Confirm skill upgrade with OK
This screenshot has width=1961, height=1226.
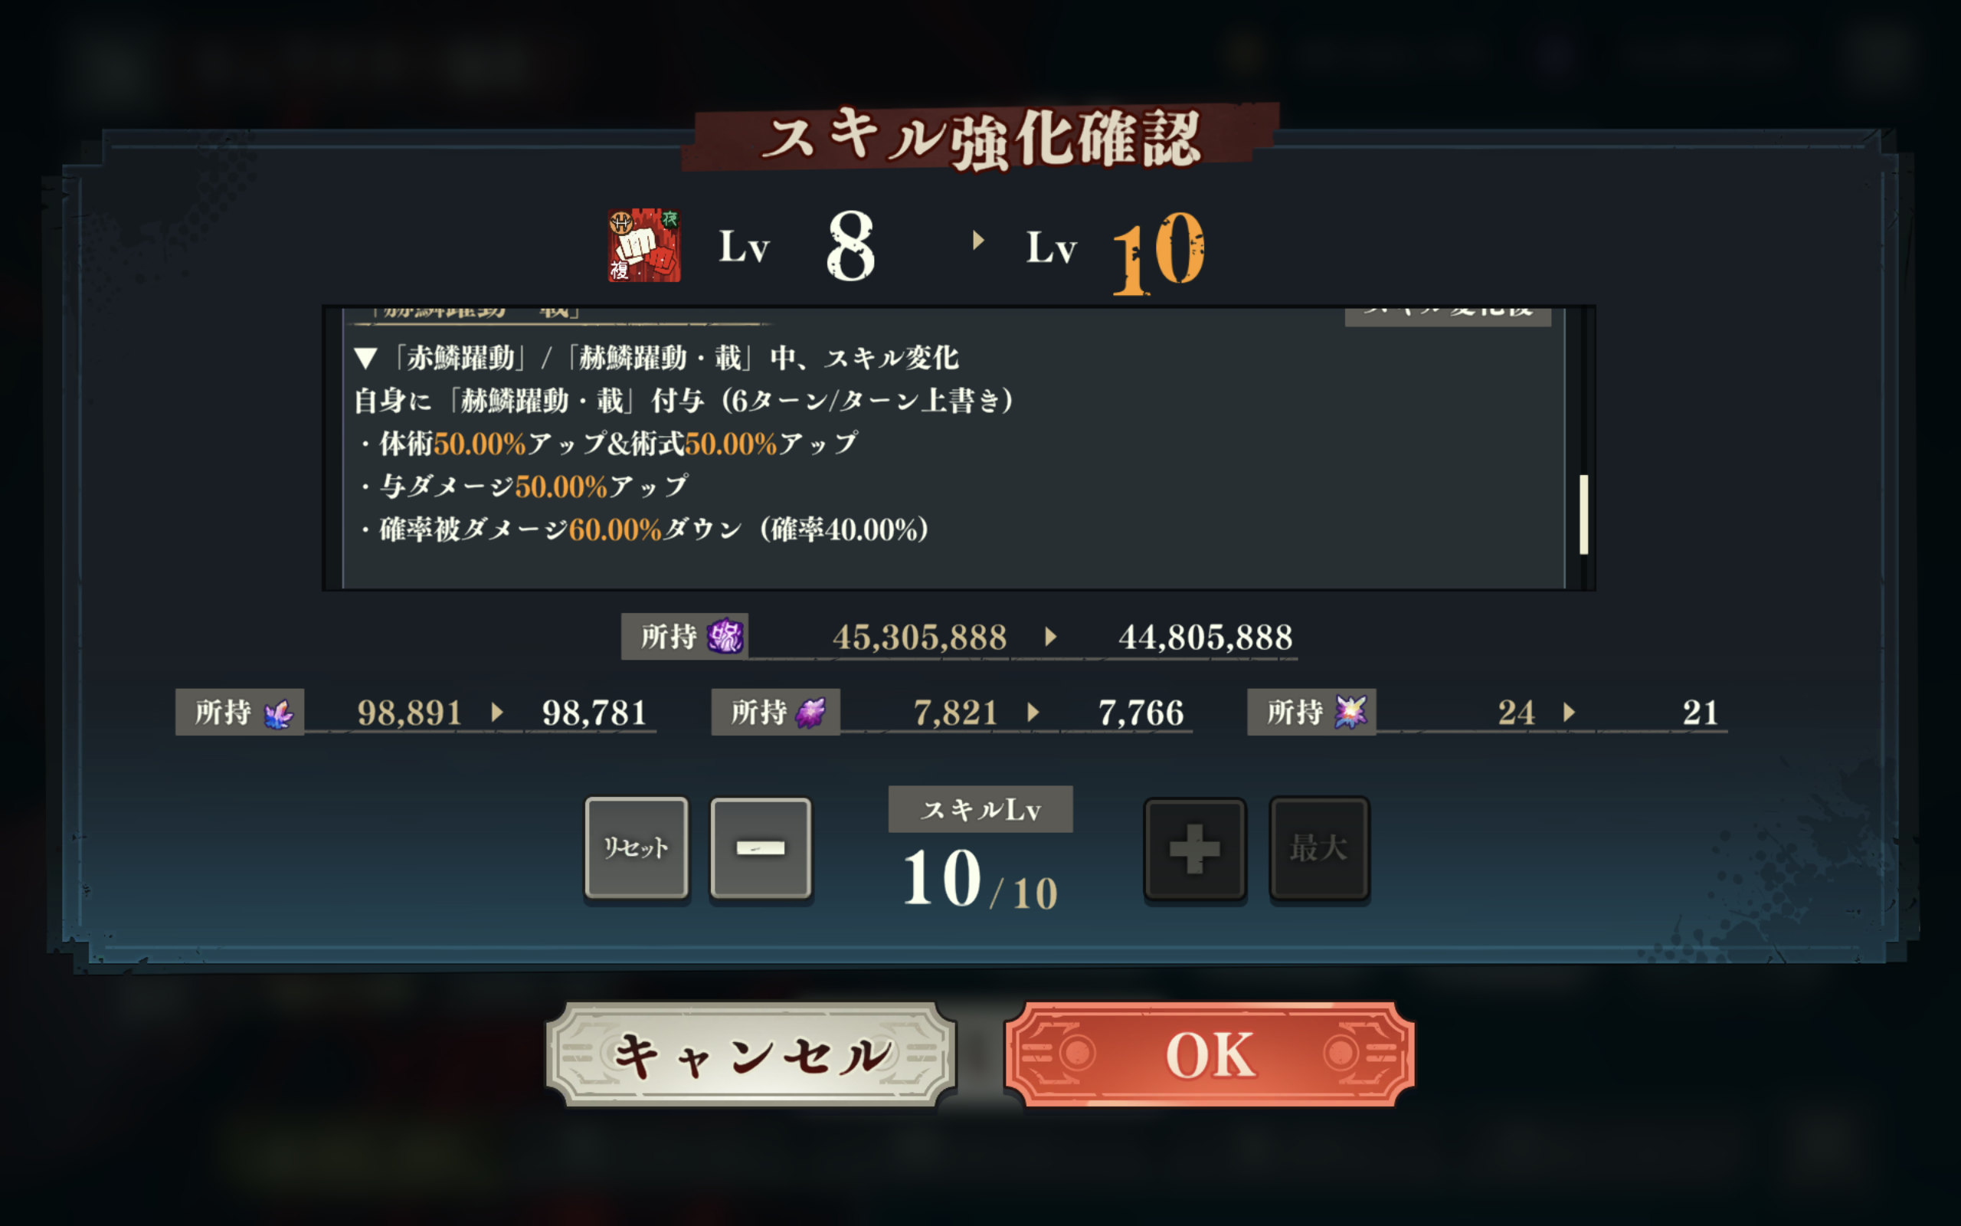(x=1210, y=1054)
